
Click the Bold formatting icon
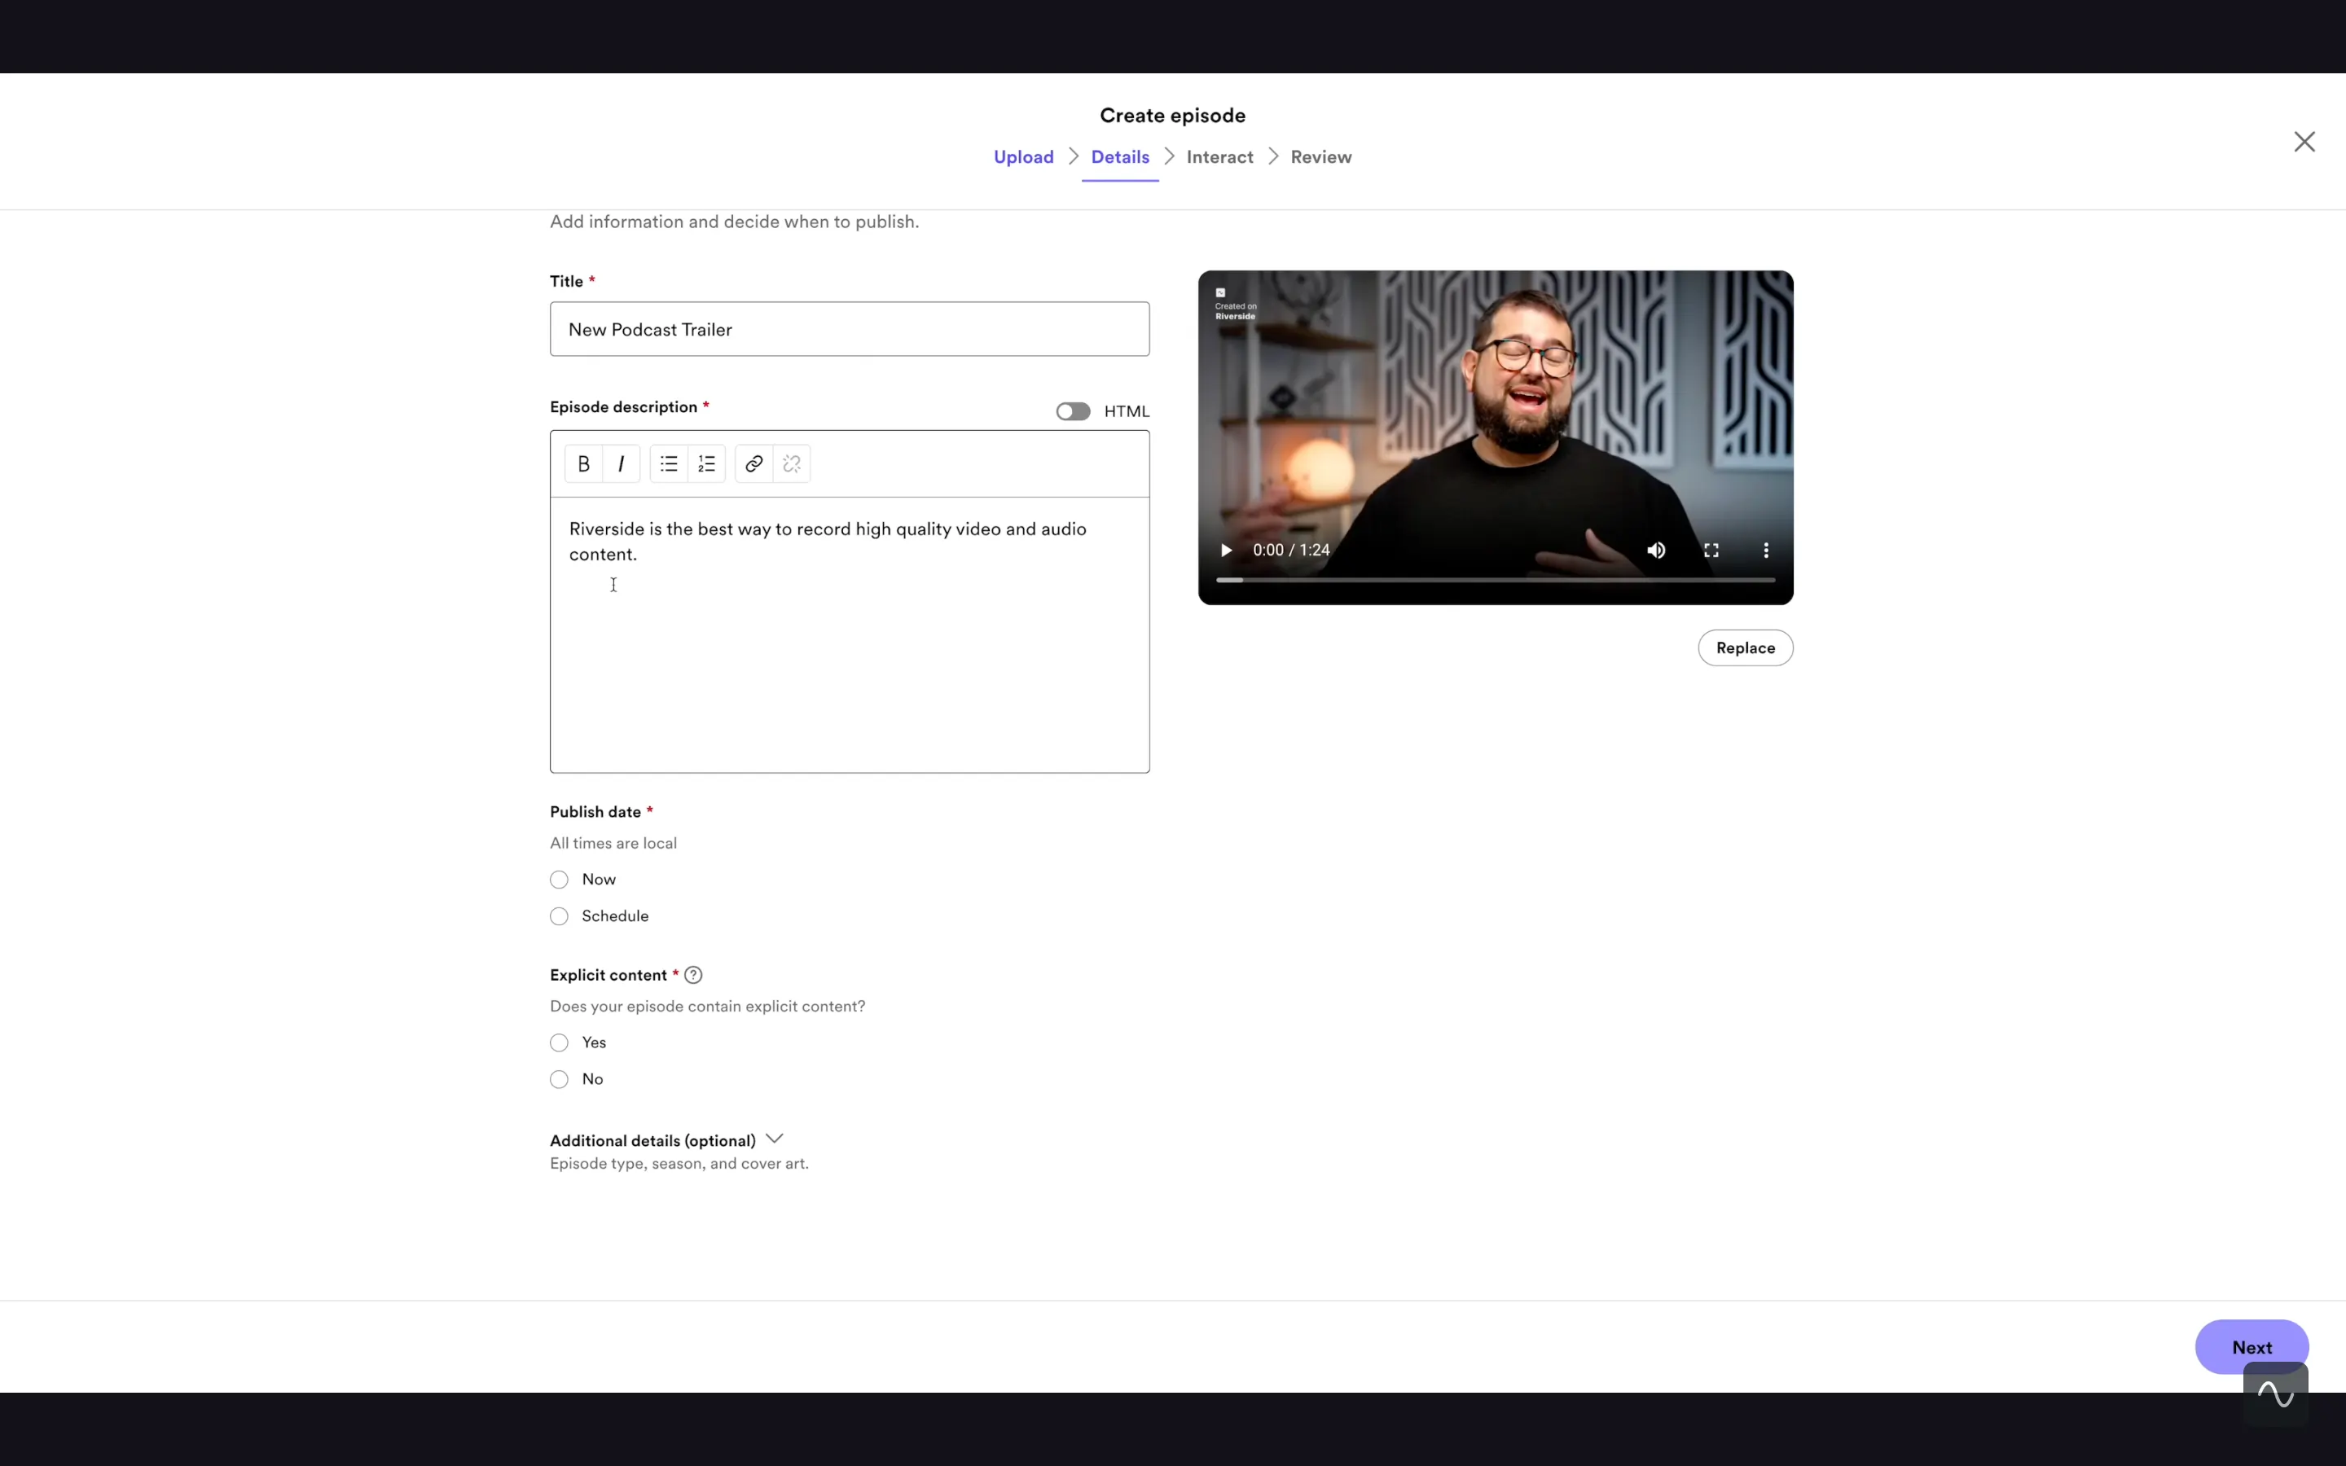click(x=582, y=463)
